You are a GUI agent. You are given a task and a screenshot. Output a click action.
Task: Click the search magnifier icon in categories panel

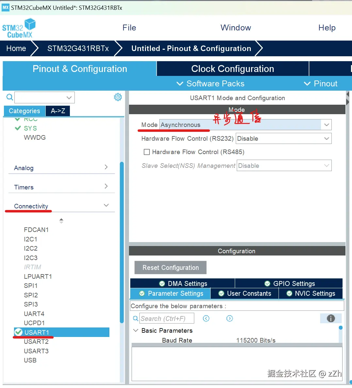[x=10, y=97]
